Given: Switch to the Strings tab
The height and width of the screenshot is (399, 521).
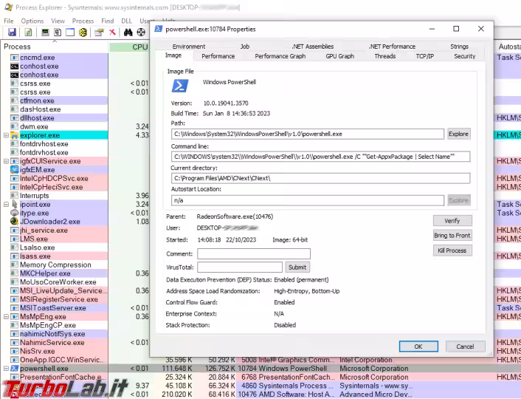Looking at the screenshot, I should (x=459, y=47).
